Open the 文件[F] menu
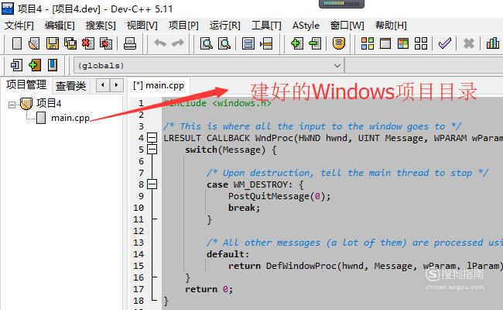Viewport: 503px width, 310px height. click(x=19, y=26)
